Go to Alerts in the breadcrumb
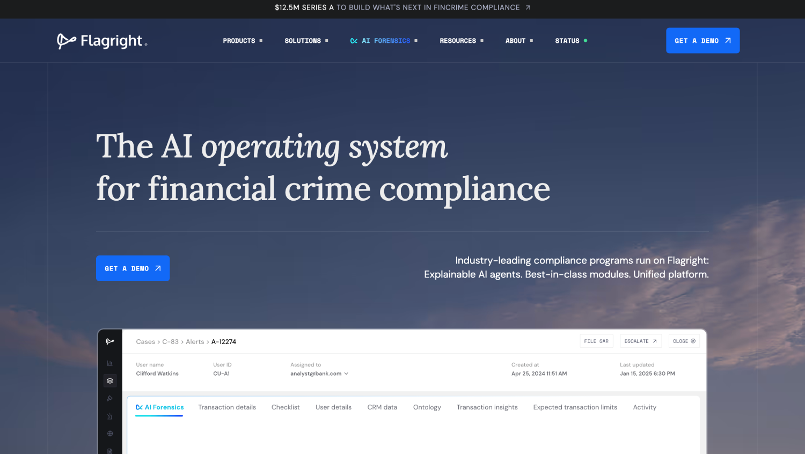The height and width of the screenshot is (454, 805). [195, 342]
